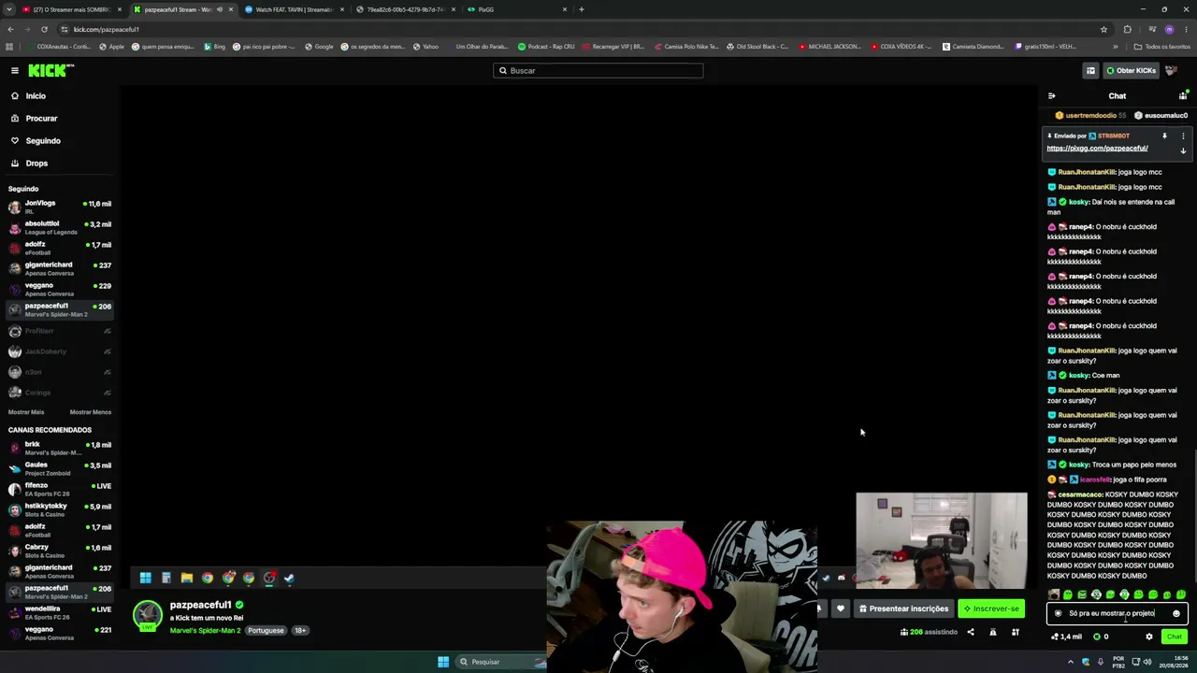
Task: Report the stream with siren icon
Action: coord(993,632)
